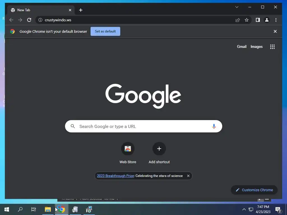Set Chrome as default browser
The height and width of the screenshot is (215, 287).
pos(105,31)
